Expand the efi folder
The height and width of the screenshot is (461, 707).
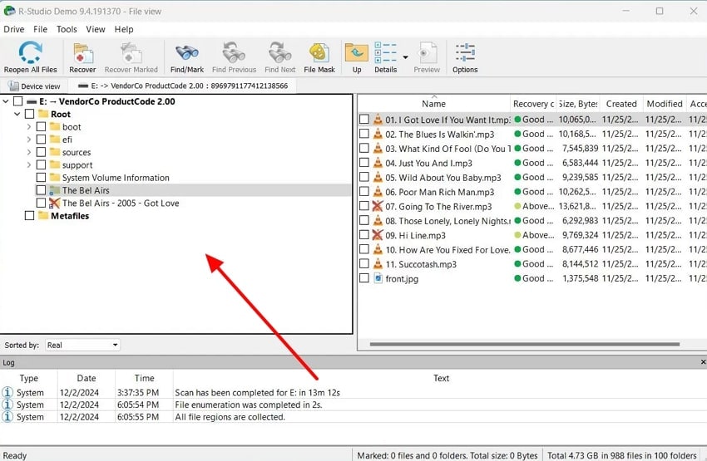point(29,139)
